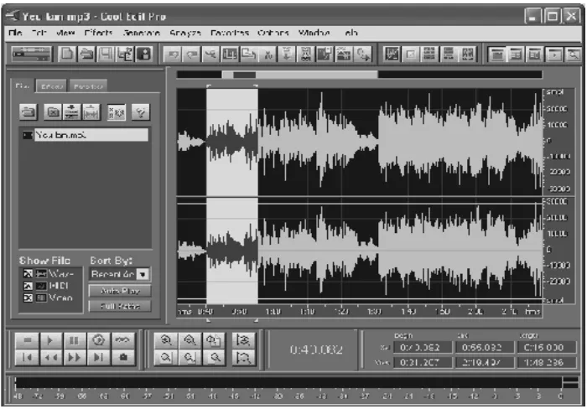Jump to end with Go to End button

tap(98, 357)
